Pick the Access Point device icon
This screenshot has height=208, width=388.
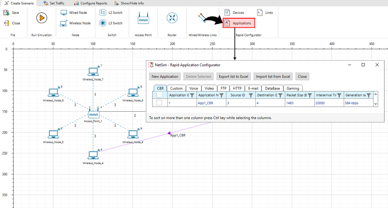[143, 18]
